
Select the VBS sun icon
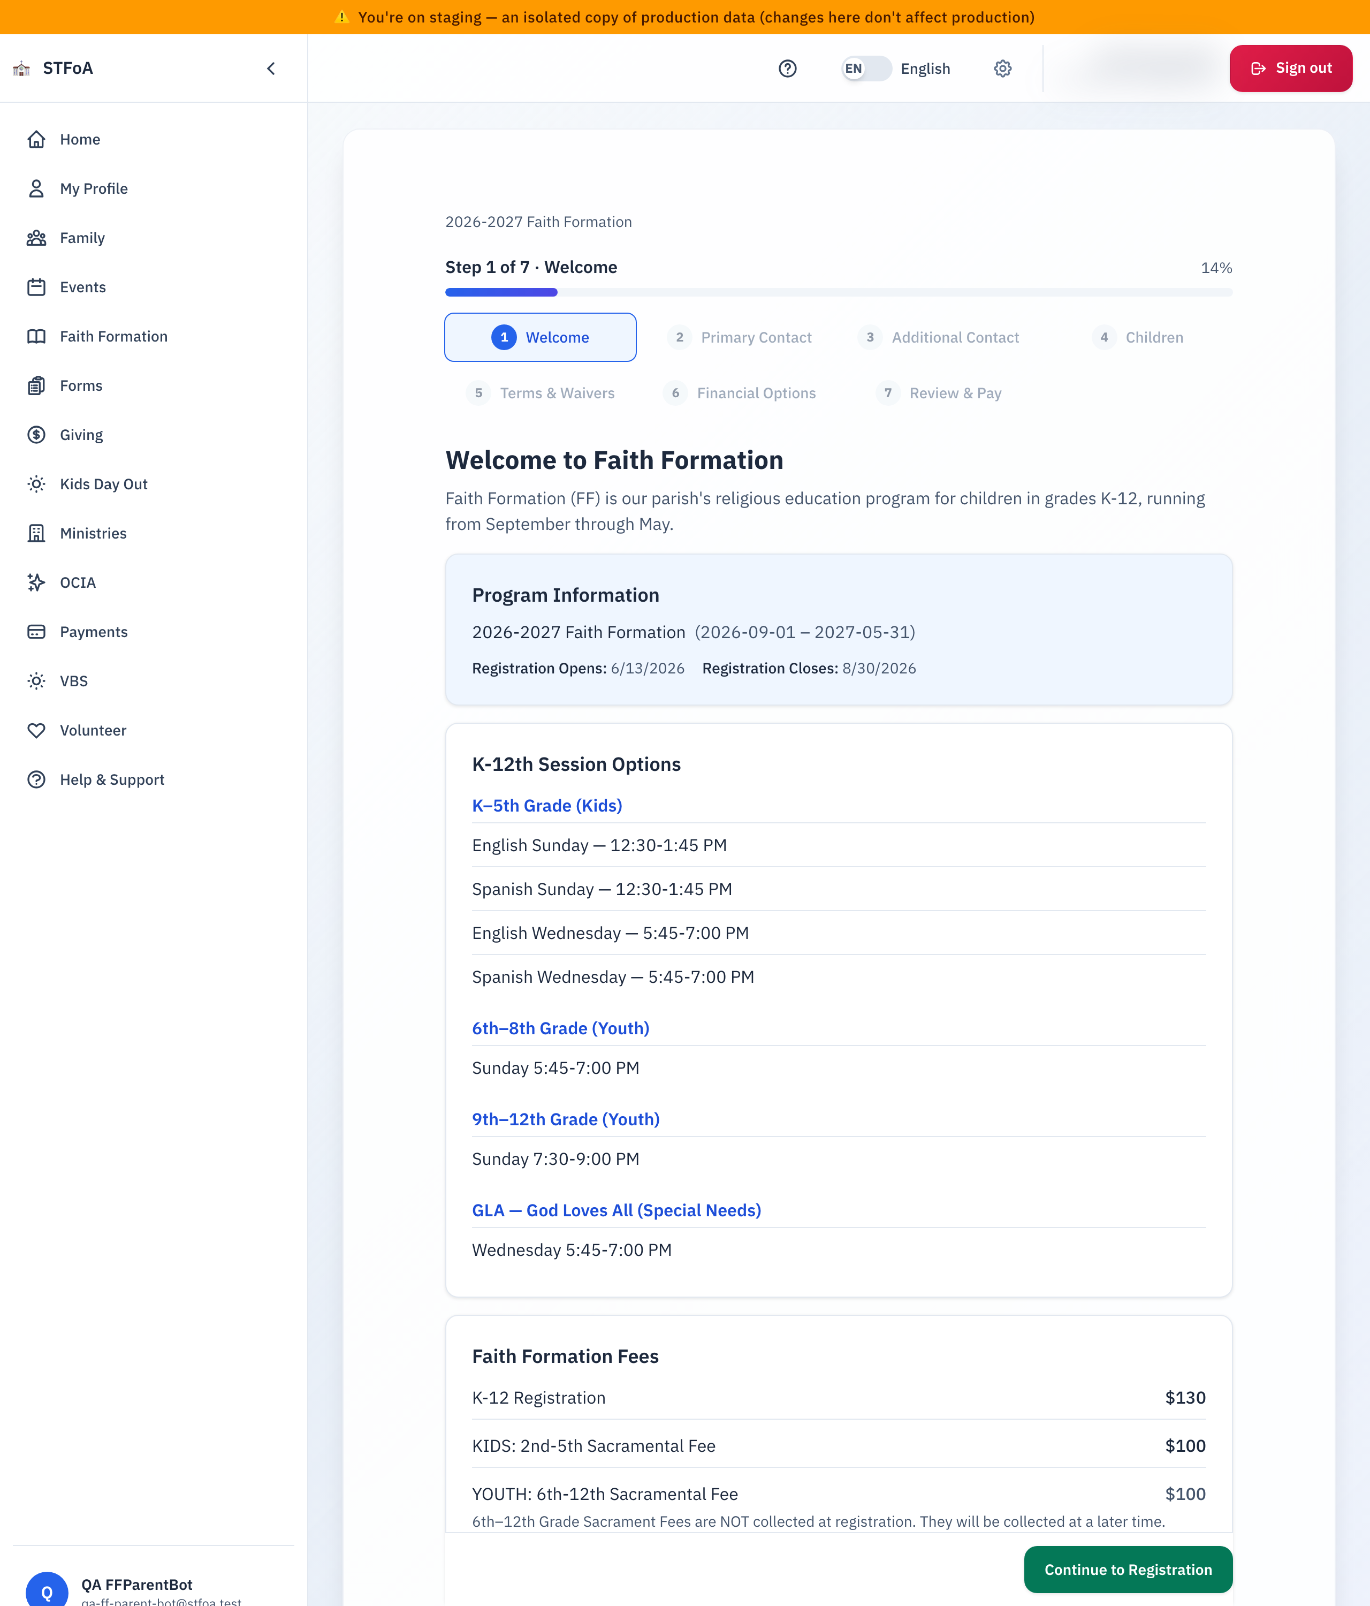(x=36, y=680)
